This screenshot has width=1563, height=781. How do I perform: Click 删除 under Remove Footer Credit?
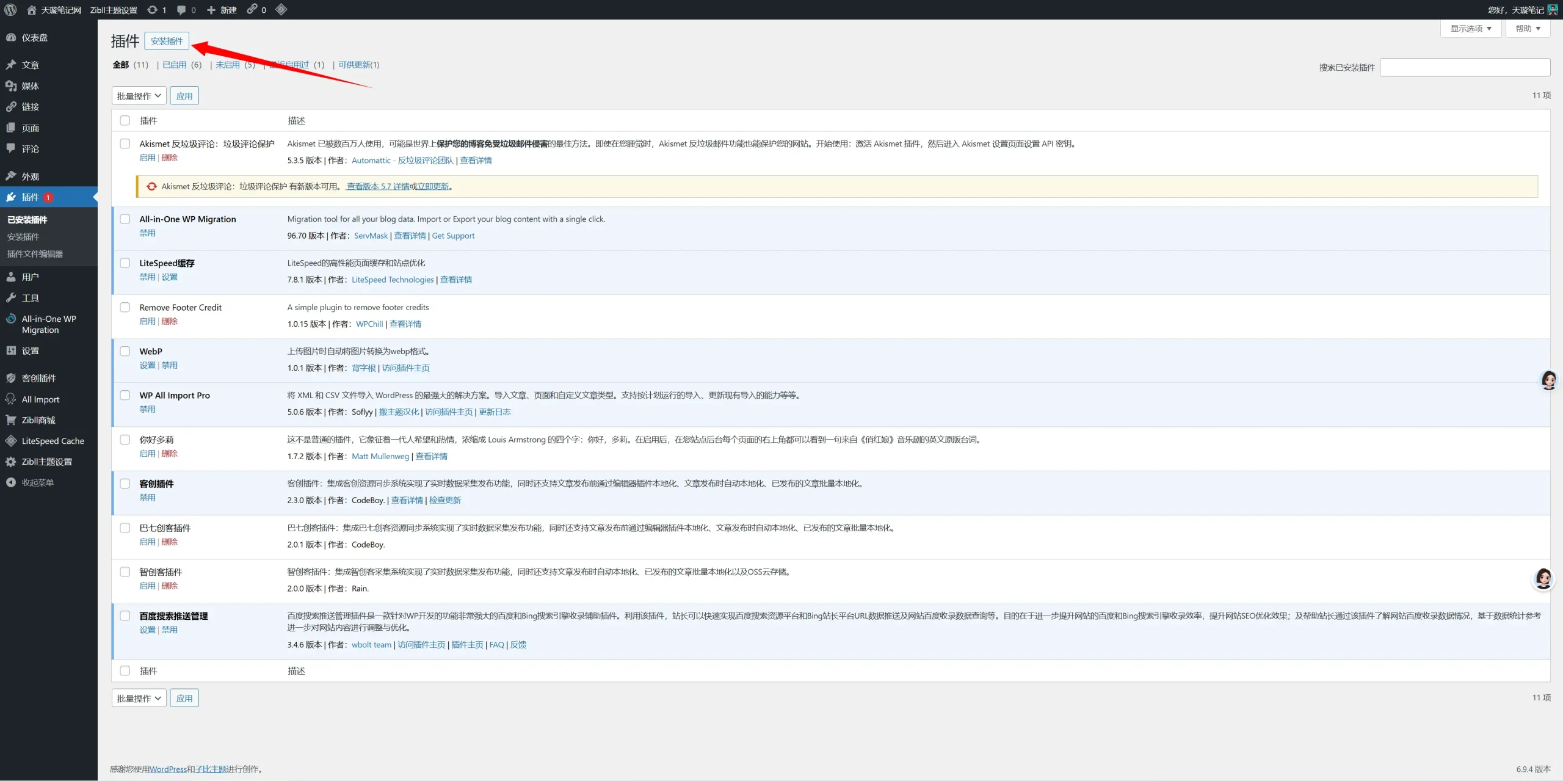coord(170,321)
